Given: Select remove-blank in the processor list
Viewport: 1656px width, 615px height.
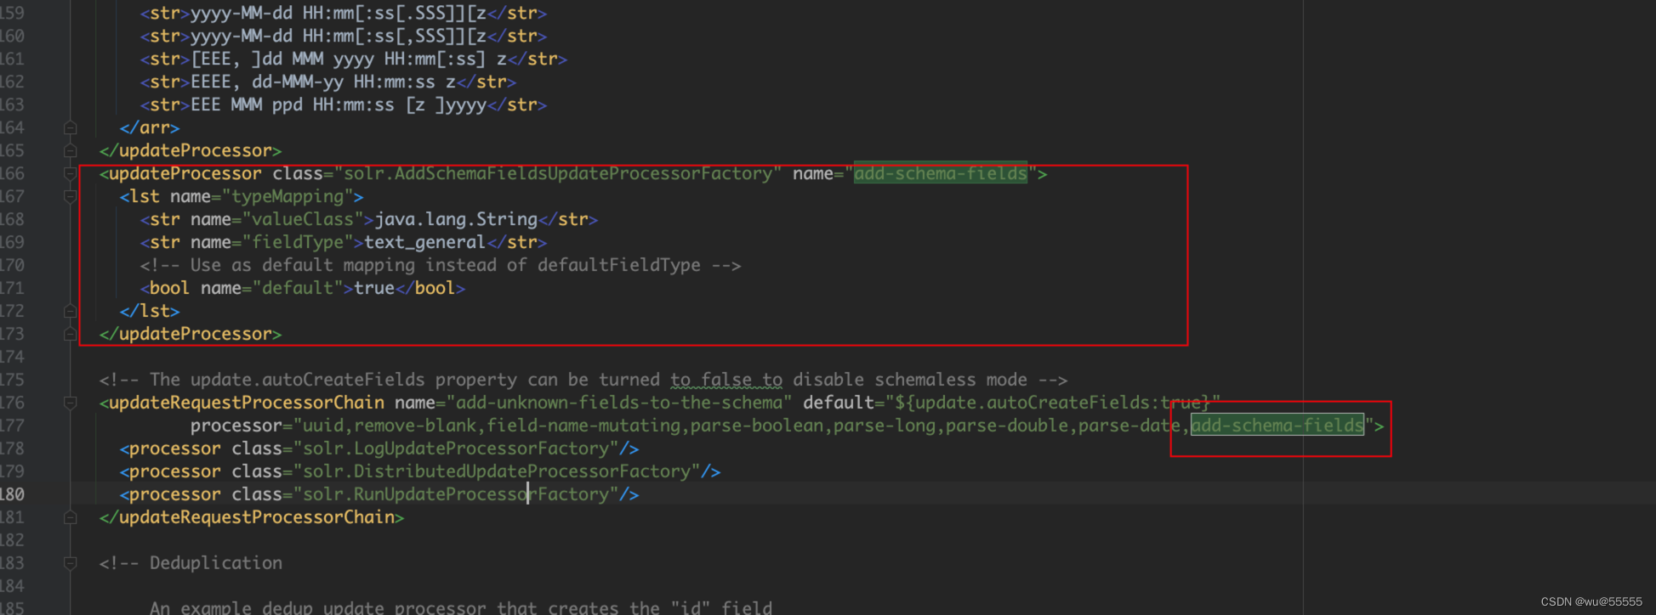Looking at the screenshot, I should (415, 426).
